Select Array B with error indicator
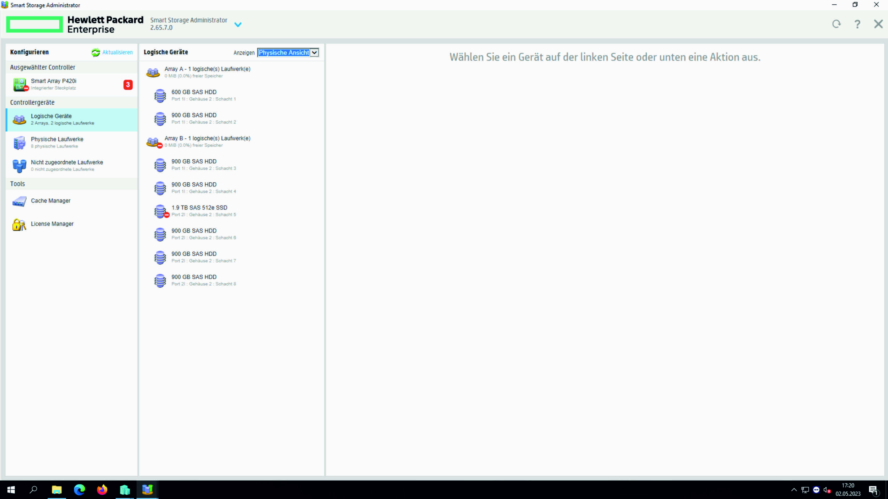The height and width of the screenshot is (499, 888). (x=207, y=141)
